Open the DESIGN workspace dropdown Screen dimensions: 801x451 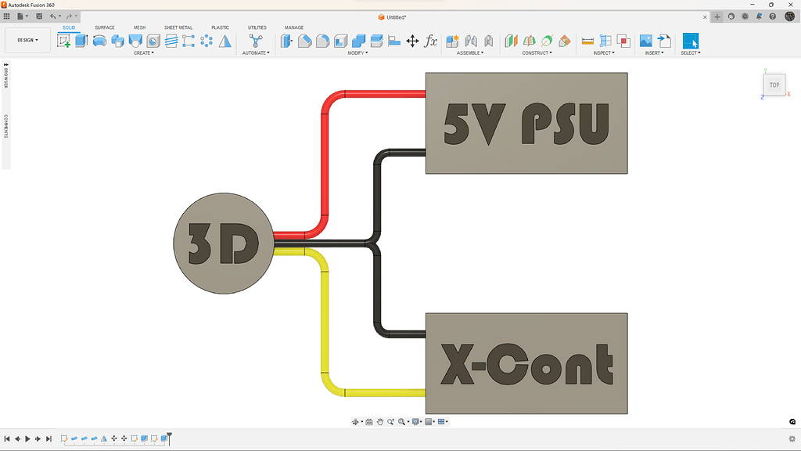(x=27, y=40)
